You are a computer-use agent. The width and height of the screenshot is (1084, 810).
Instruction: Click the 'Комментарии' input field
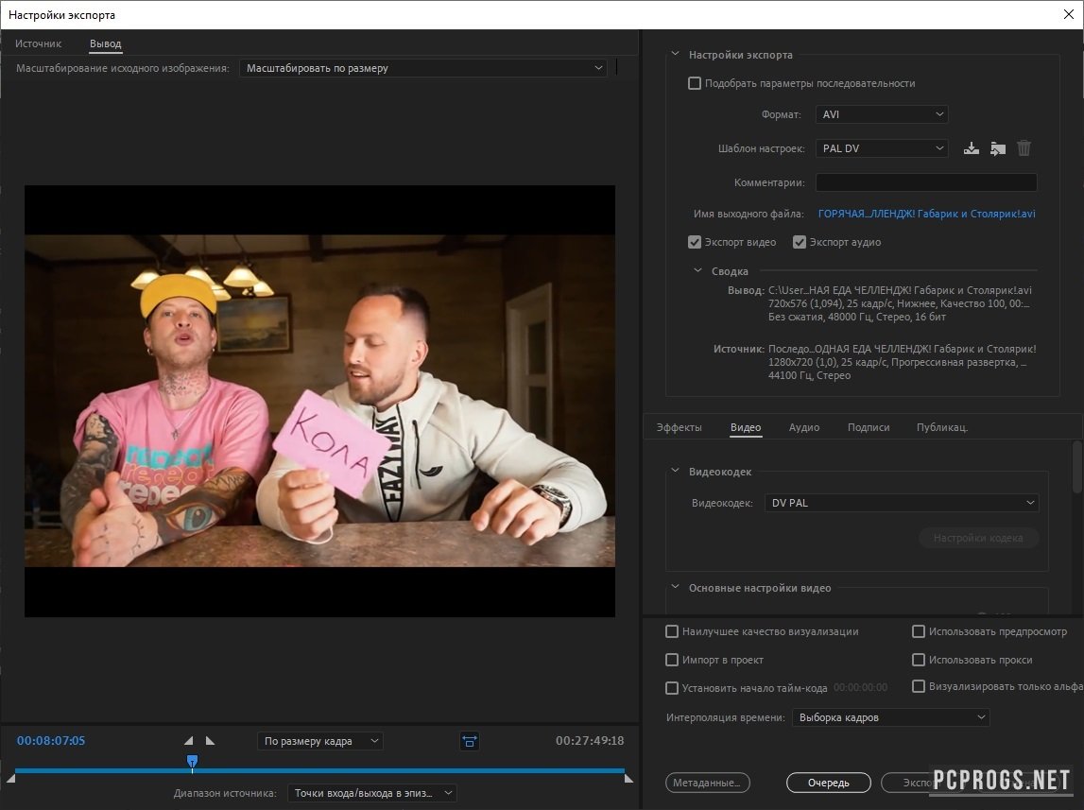925,182
